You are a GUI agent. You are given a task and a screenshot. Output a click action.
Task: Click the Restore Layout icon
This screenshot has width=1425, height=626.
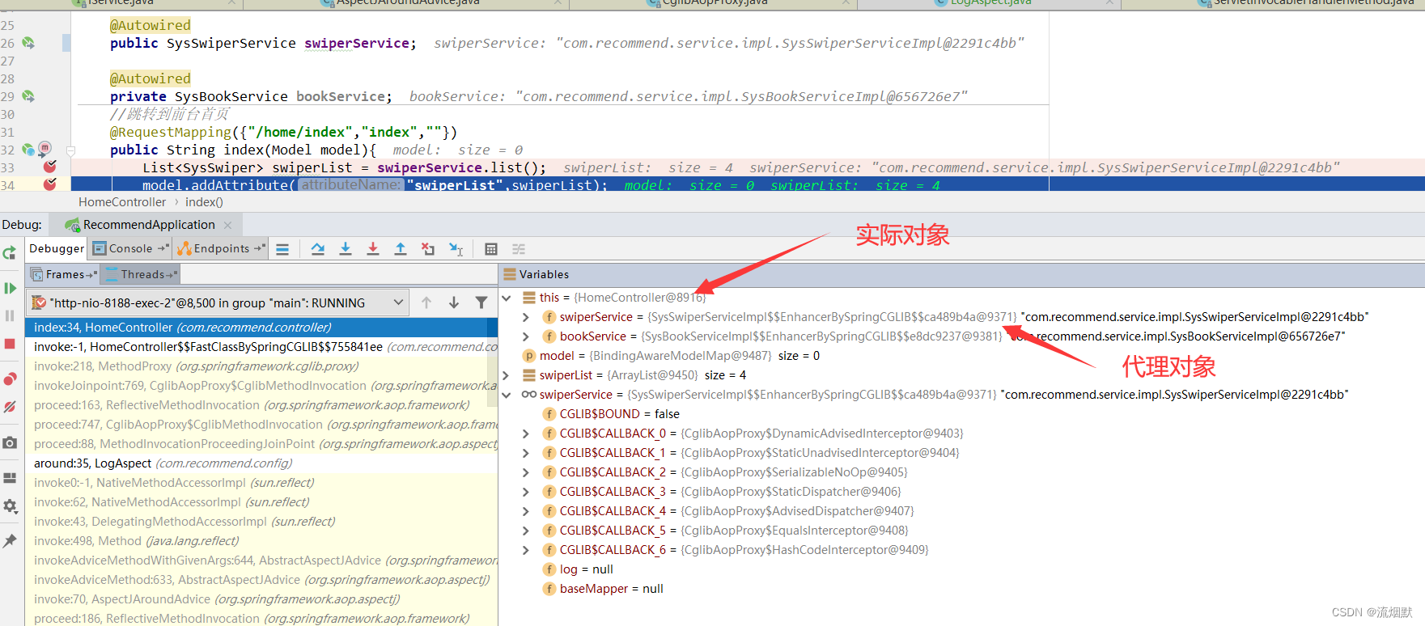click(10, 477)
